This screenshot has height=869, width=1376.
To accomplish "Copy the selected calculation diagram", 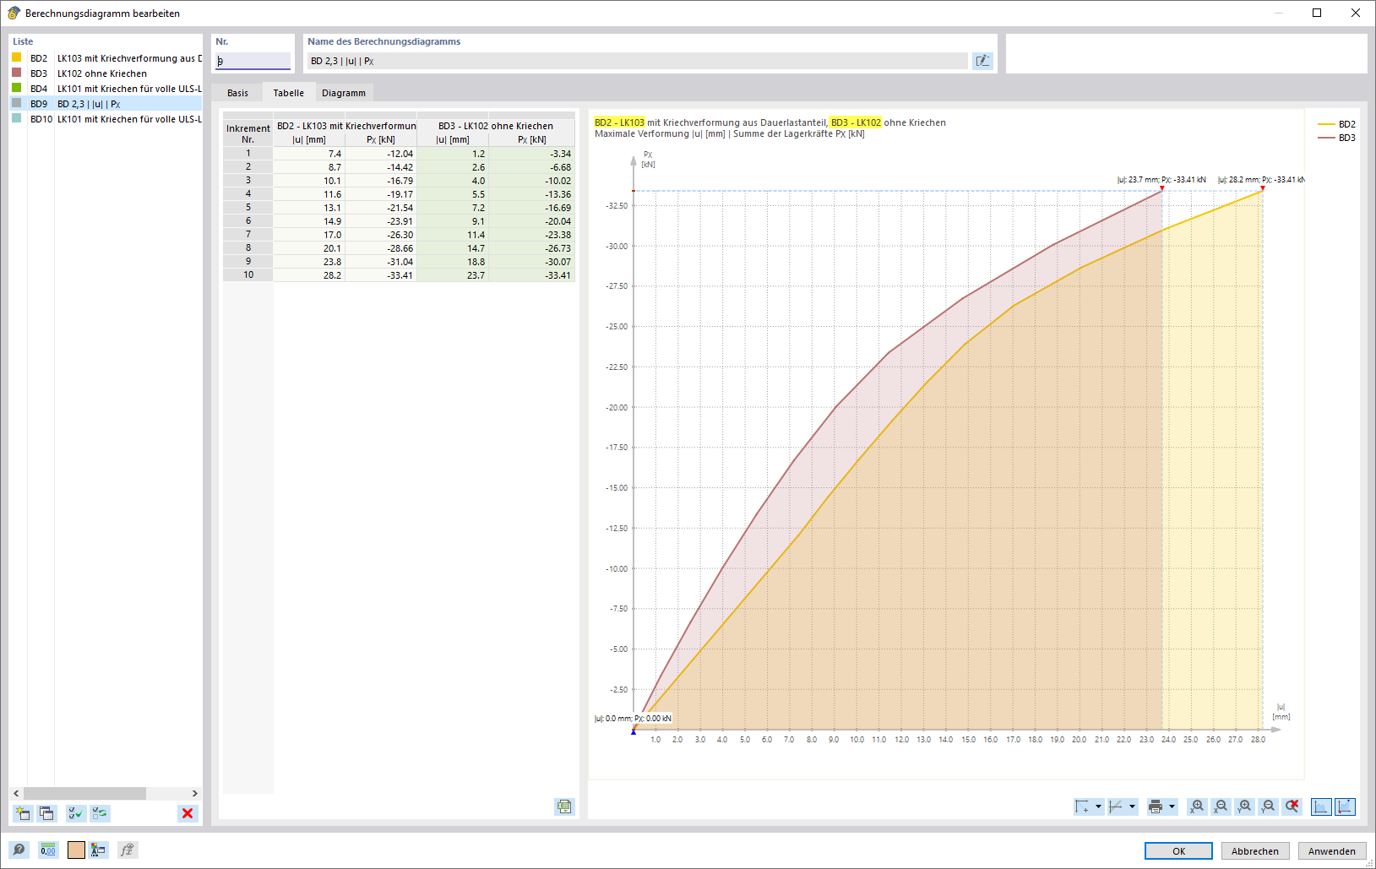I will click(47, 813).
